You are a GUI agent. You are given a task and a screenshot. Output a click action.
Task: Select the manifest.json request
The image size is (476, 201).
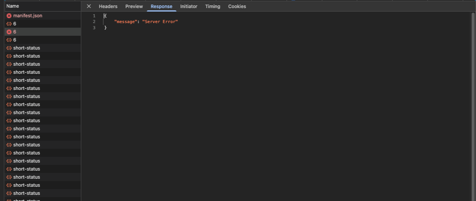coord(28,16)
